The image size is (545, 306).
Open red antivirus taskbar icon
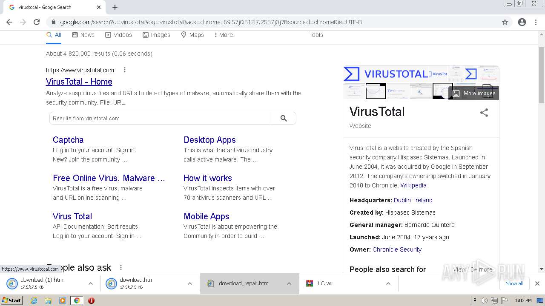point(91,300)
